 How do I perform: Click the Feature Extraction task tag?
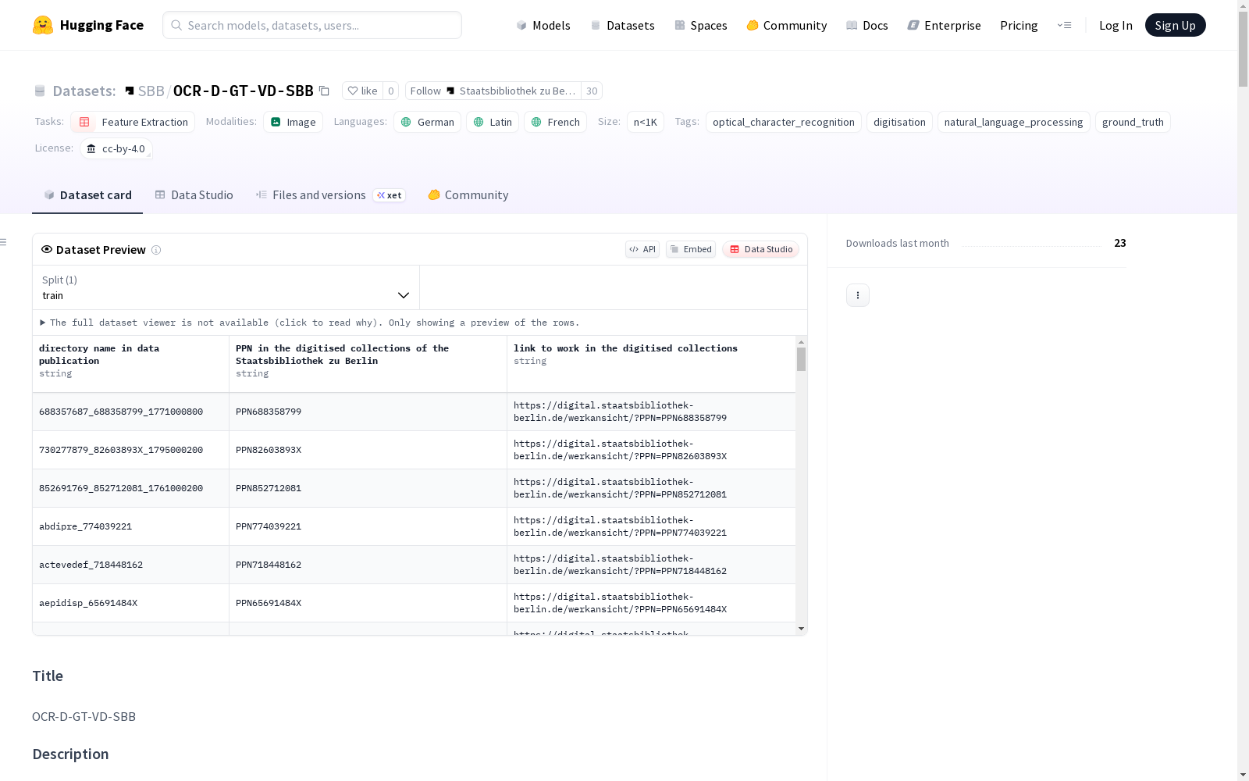point(133,122)
